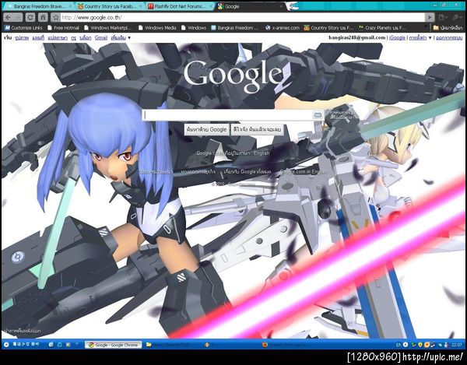
Task: Open the Crazy Planets bookmark
Action: click(382, 28)
